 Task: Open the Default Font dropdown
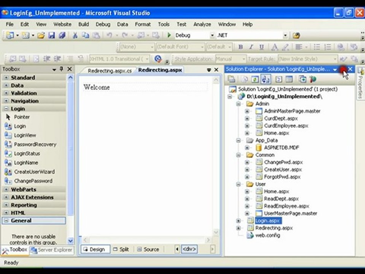pyautogui.click(x=202, y=47)
